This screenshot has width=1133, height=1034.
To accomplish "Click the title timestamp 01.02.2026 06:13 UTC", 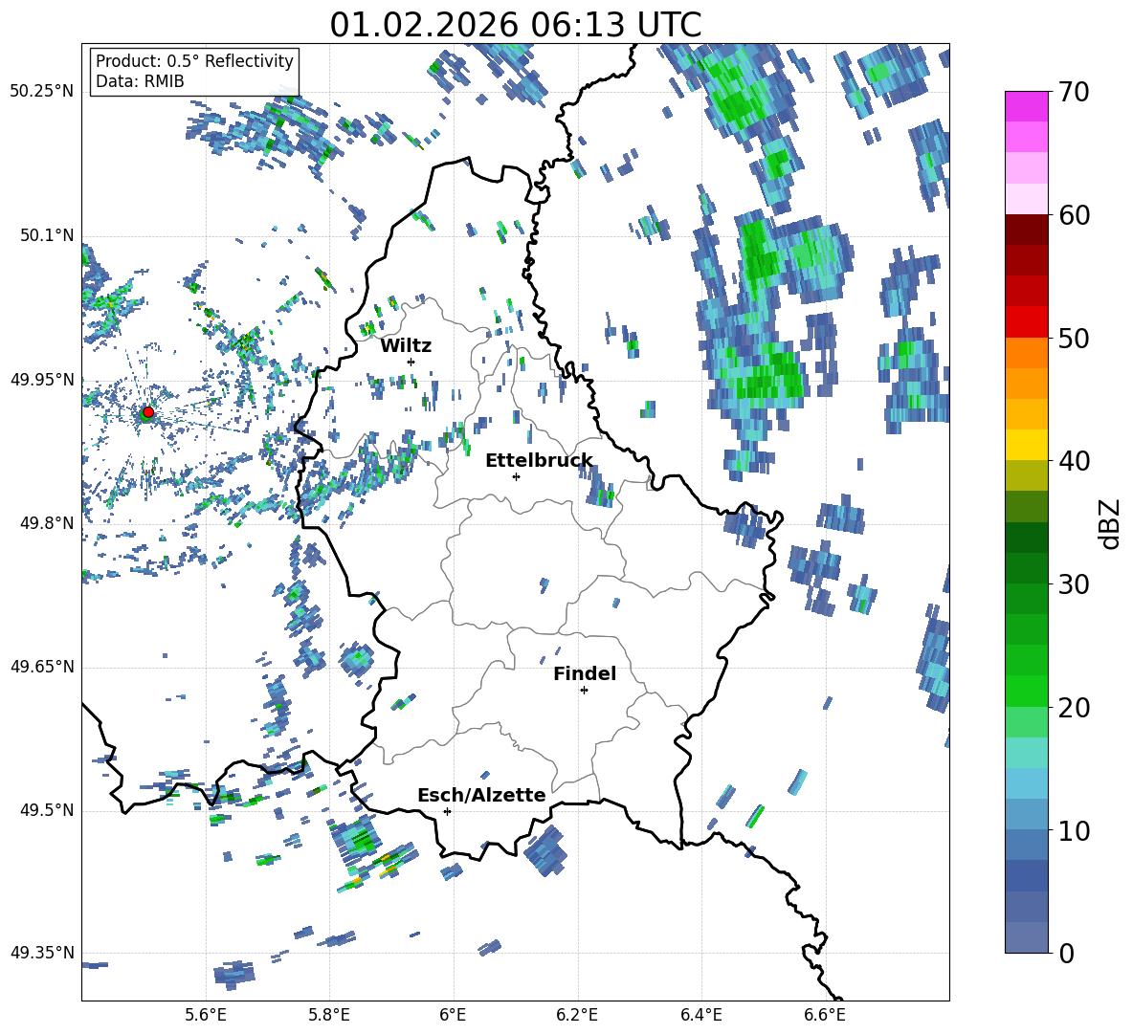I will (x=515, y=25).
